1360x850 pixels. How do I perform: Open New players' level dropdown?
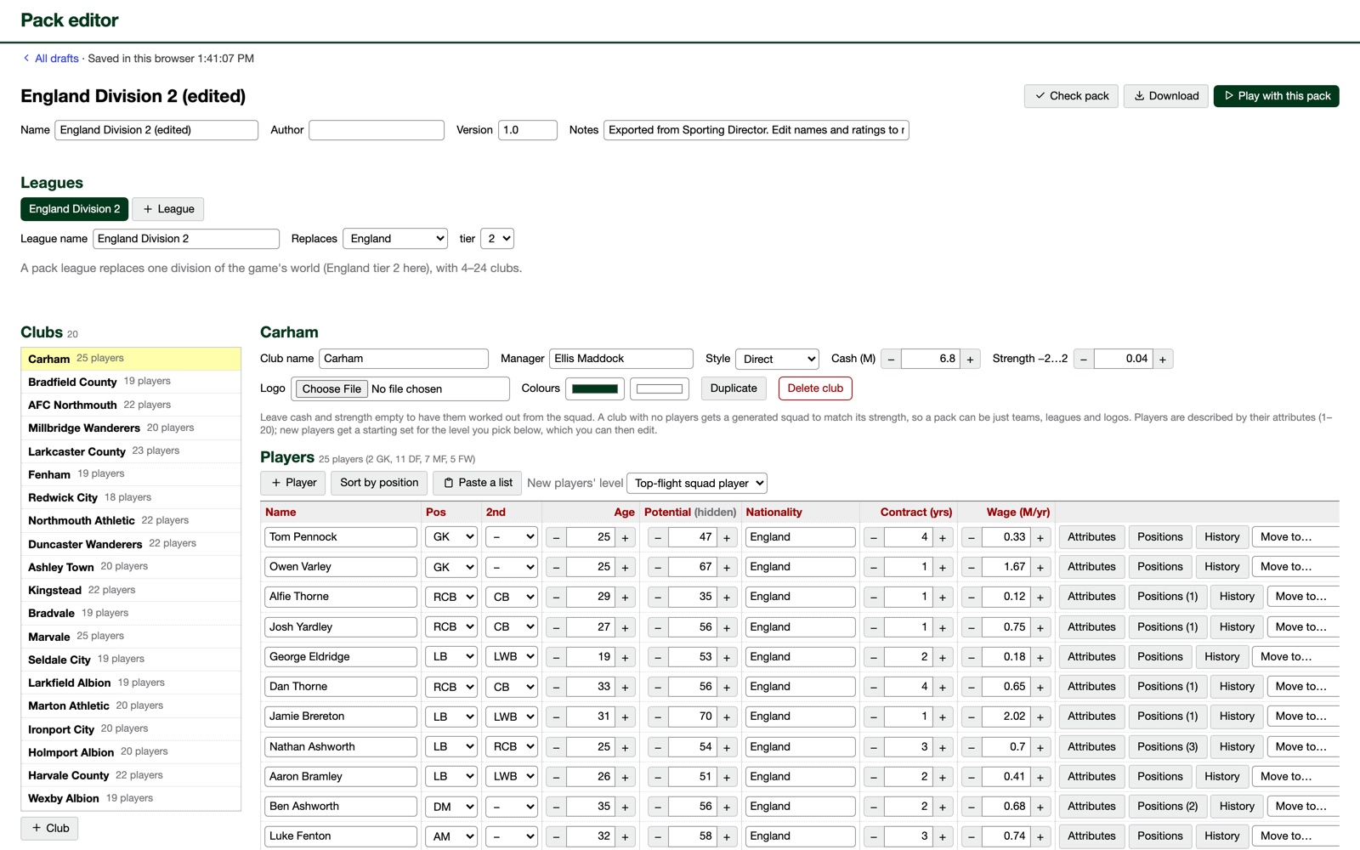697,483
